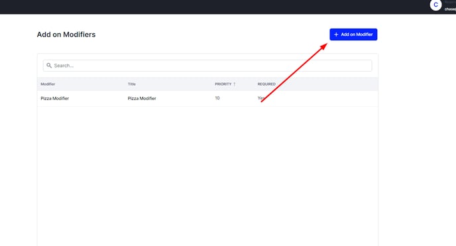Click the Add on Modifiers page heading
The height and width of the screenshot is (246, 456).
66,34
